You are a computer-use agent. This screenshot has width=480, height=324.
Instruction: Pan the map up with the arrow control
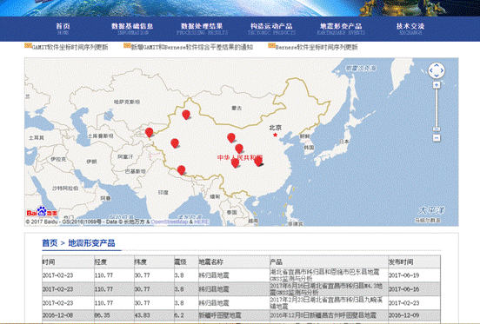point(437,65)
